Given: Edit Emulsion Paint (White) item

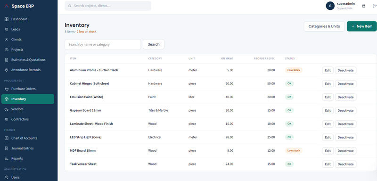Looking at the screenshot, I should (x=328, y=97).
